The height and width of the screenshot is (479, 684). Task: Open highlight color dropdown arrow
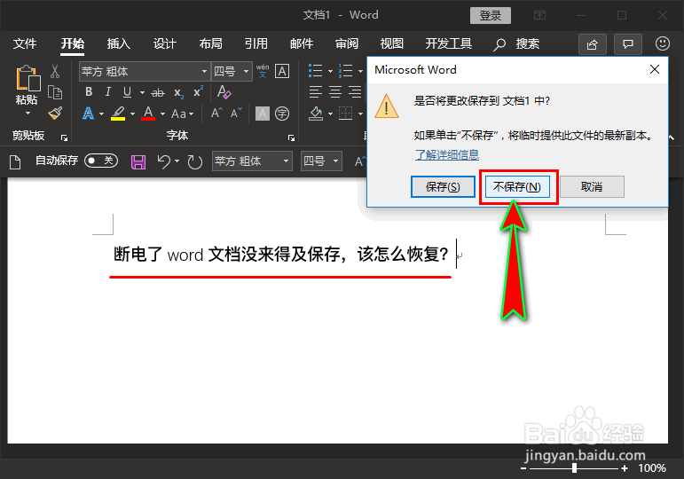point(132,114)
